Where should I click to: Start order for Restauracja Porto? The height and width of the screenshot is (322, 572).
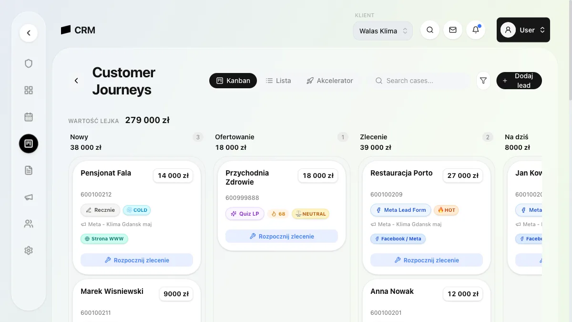pos(427,260)
